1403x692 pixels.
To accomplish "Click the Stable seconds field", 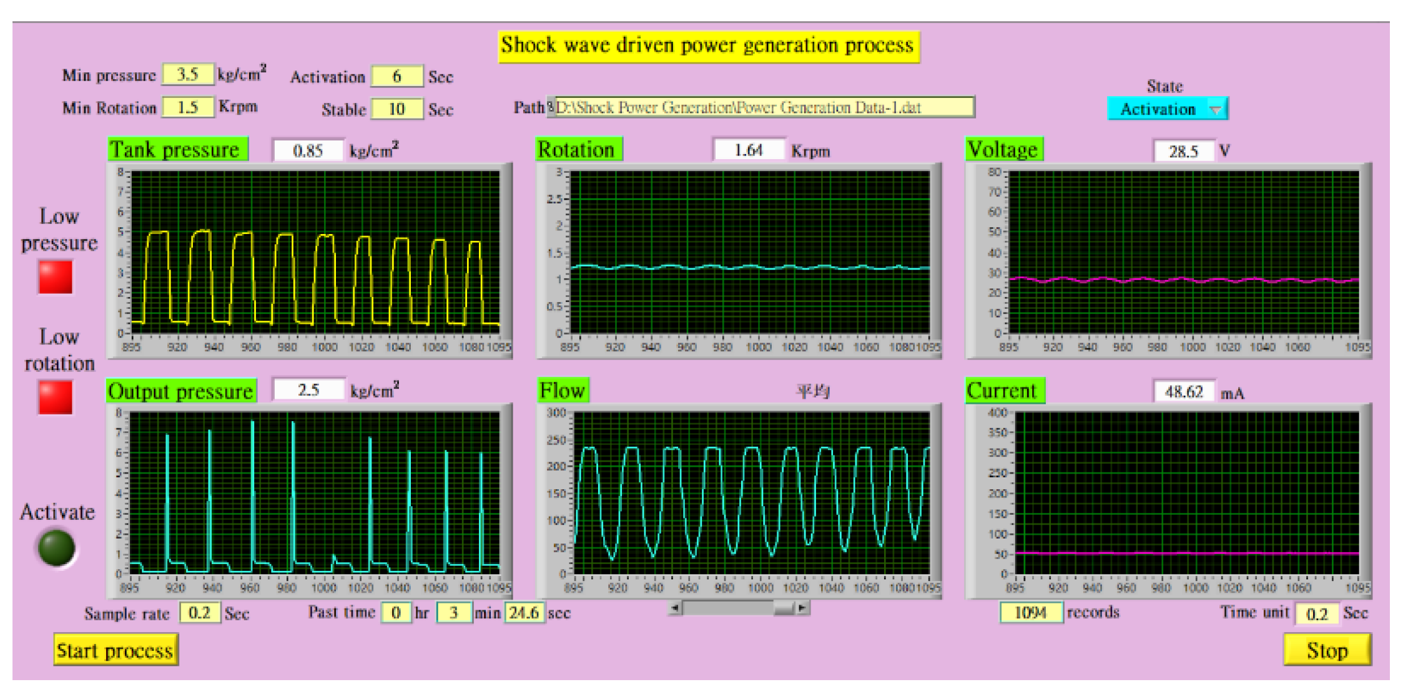I will click(x=396, y=109).
